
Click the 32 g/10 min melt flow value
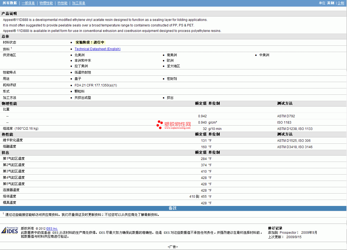tap(212, 129)
